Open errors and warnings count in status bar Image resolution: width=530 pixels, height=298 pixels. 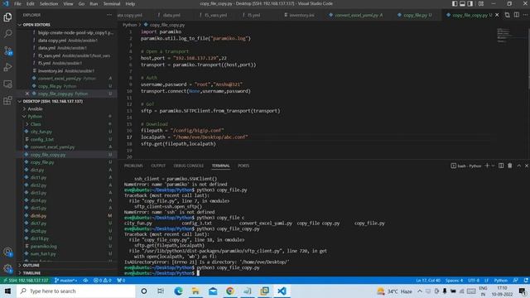click(103, 281)
